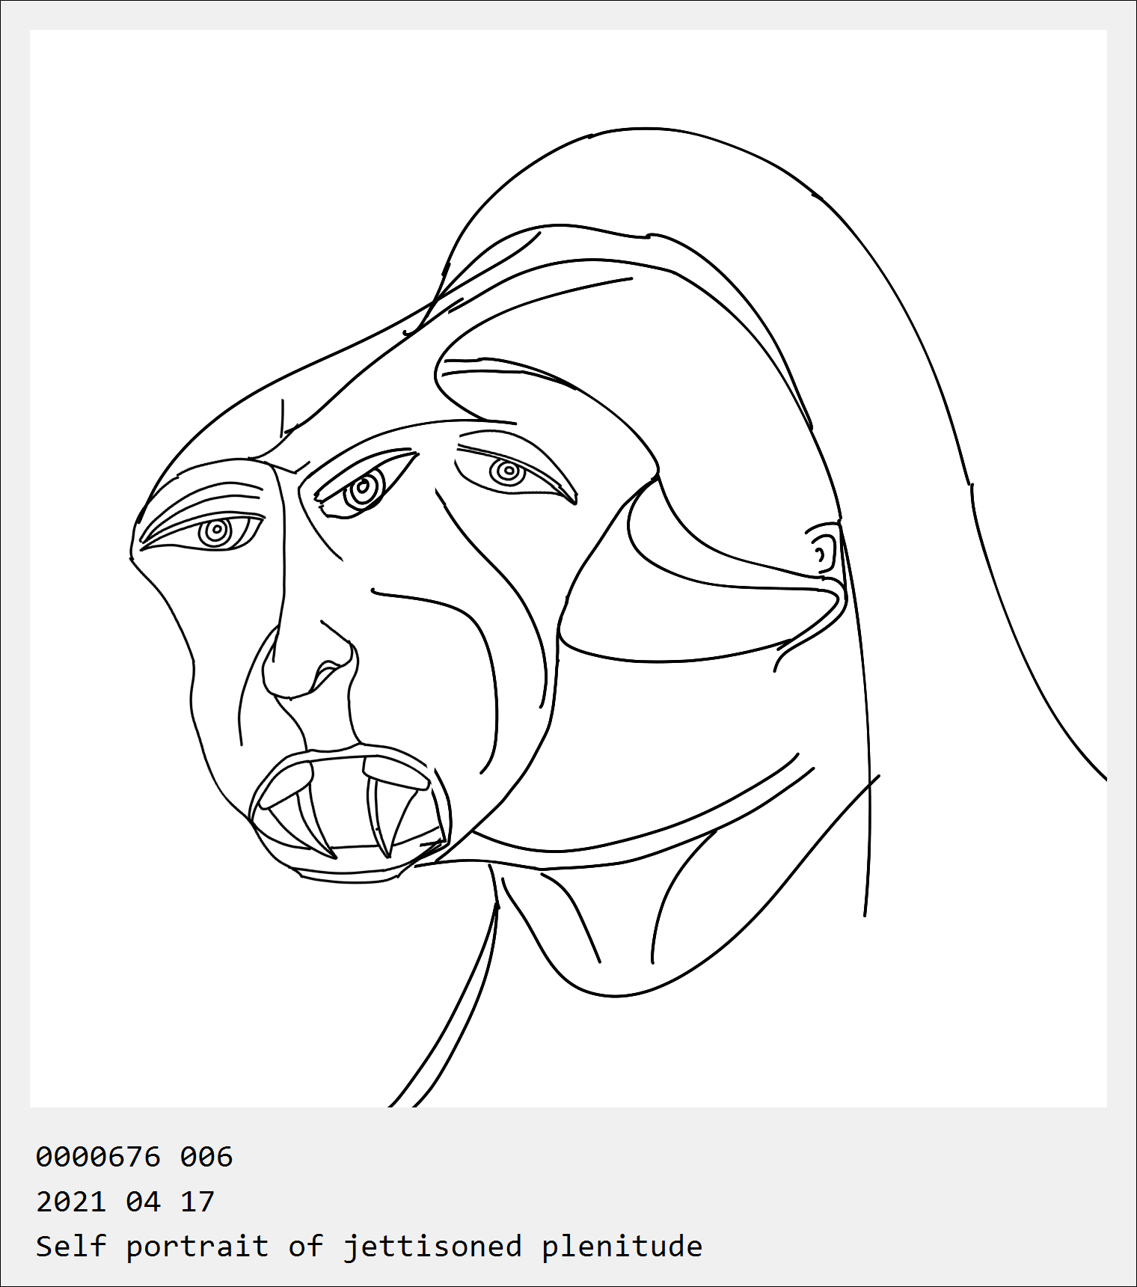Viewport: 1137px width, 1287px height.
Task: Click the year 2021 in the date line
Action: coord(72,1202)
